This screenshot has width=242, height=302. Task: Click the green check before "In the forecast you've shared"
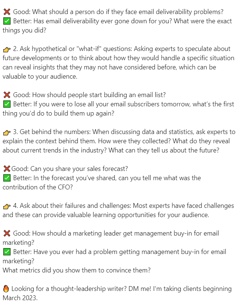[6, 178]
